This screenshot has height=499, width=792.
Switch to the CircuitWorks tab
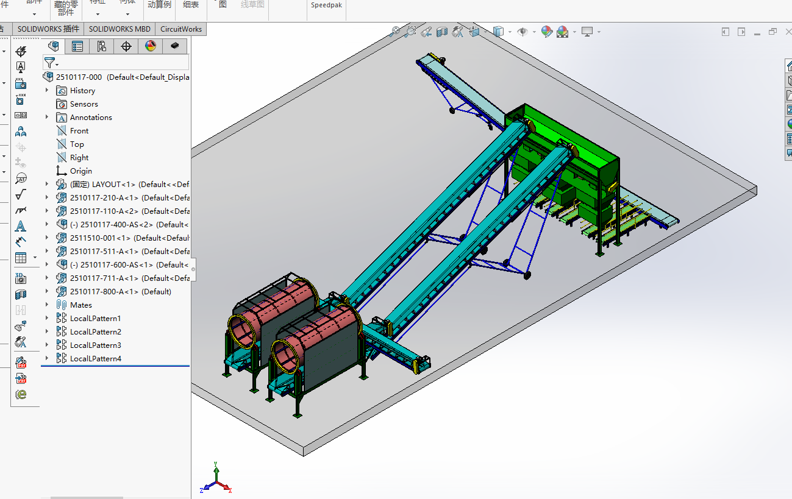coord(180,29)
